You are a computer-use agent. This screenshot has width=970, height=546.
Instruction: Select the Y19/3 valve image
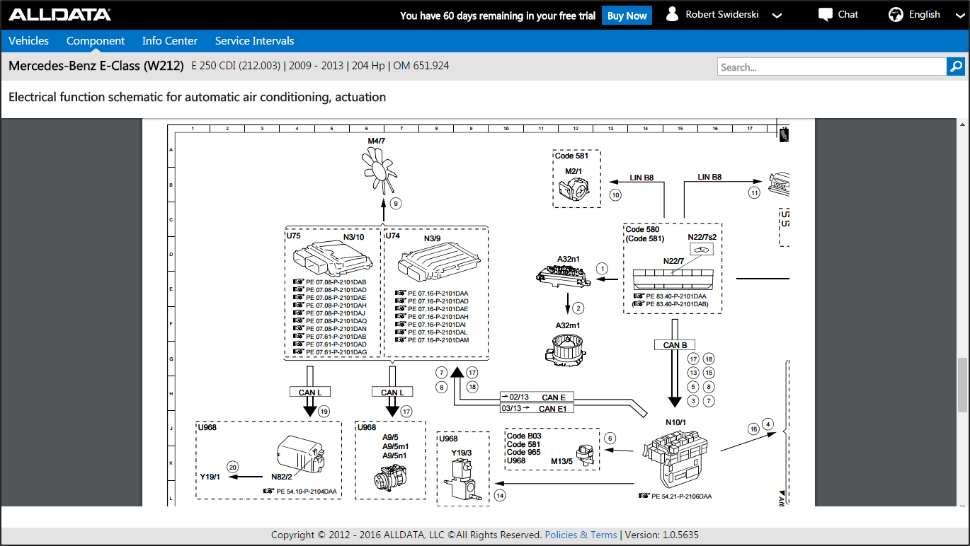[462, 481]
